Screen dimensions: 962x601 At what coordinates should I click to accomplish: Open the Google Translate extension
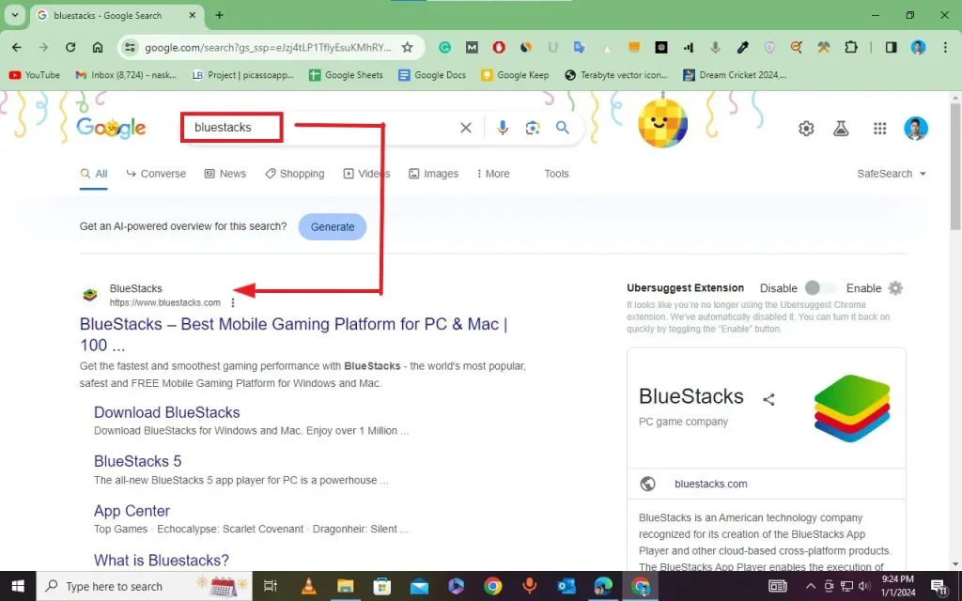579,47
